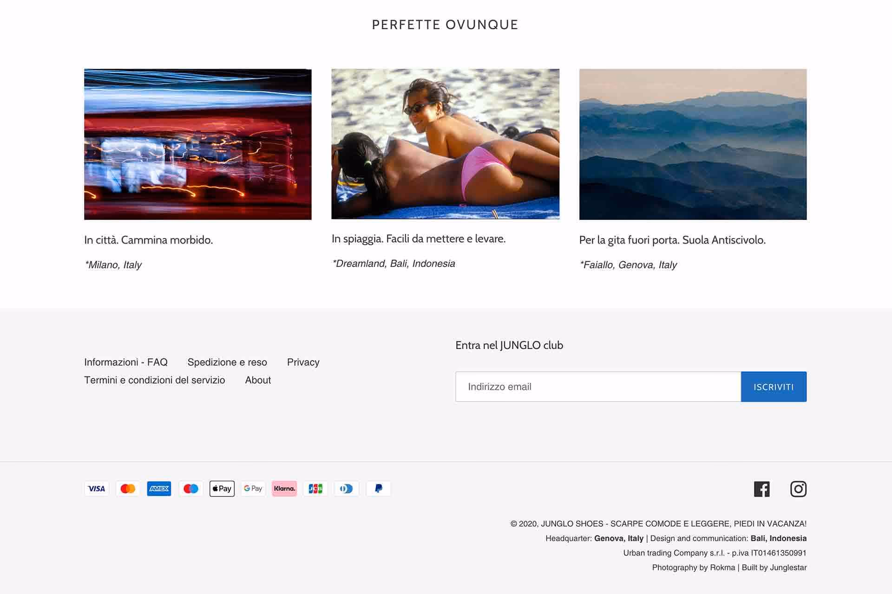Open the About footer link

point(258,380)
